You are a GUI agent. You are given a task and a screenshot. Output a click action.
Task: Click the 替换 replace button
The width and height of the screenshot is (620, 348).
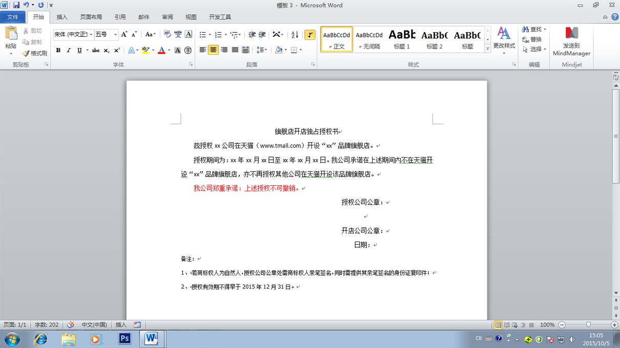click(x=532, y=39)
